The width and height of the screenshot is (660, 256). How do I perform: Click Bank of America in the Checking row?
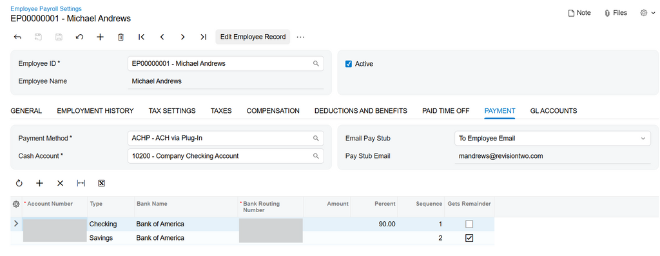(x=186, y=224)
